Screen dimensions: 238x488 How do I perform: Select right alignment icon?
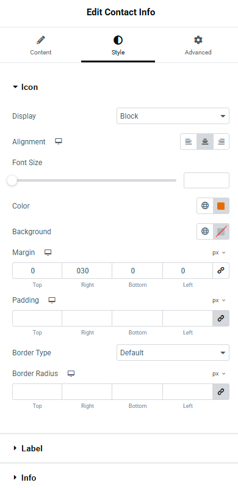[x=222, y=142]
